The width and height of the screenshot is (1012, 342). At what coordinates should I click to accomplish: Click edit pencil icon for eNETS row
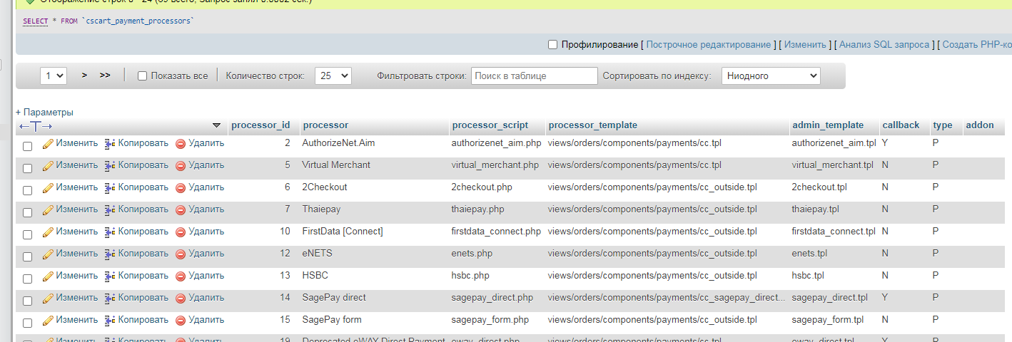(48, 254)
